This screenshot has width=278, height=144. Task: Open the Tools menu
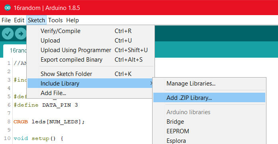[55, 20]
